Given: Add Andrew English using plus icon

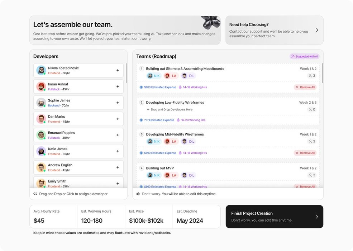Looking at the screenshot, I should tap(118, 167).
